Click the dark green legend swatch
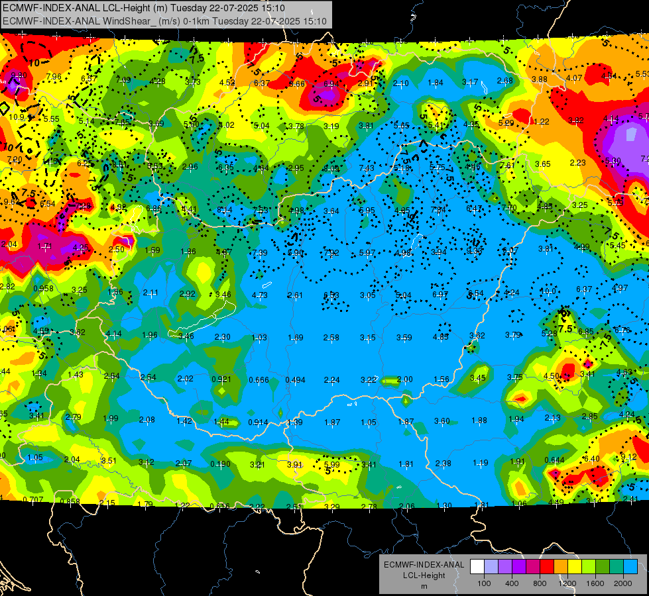Screen dimensions: 649x596 pyautogui.click(x=603, y=567)
